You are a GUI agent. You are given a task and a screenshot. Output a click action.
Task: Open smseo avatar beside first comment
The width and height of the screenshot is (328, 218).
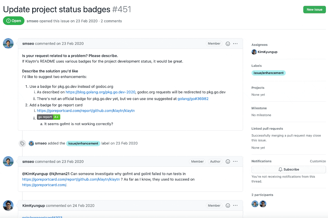[8, 43]
